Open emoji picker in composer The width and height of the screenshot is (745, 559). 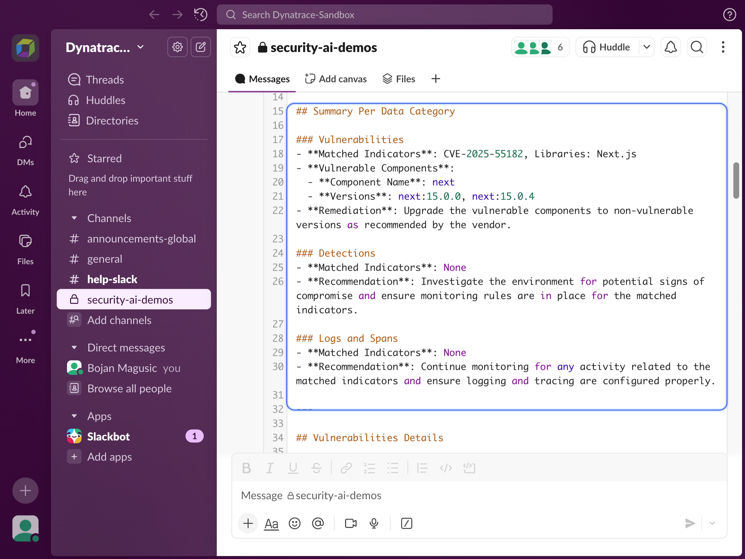295,523
